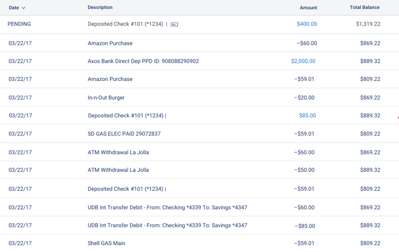The height and width of the screenshot is (252, 399).
Task: Select the $1,319.22 total balance value
Action: click(368, 24)
